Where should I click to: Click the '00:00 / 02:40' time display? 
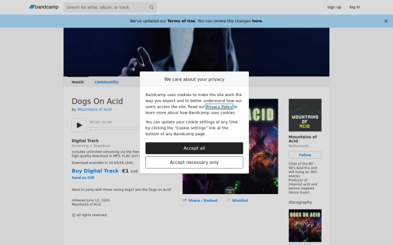101,122
